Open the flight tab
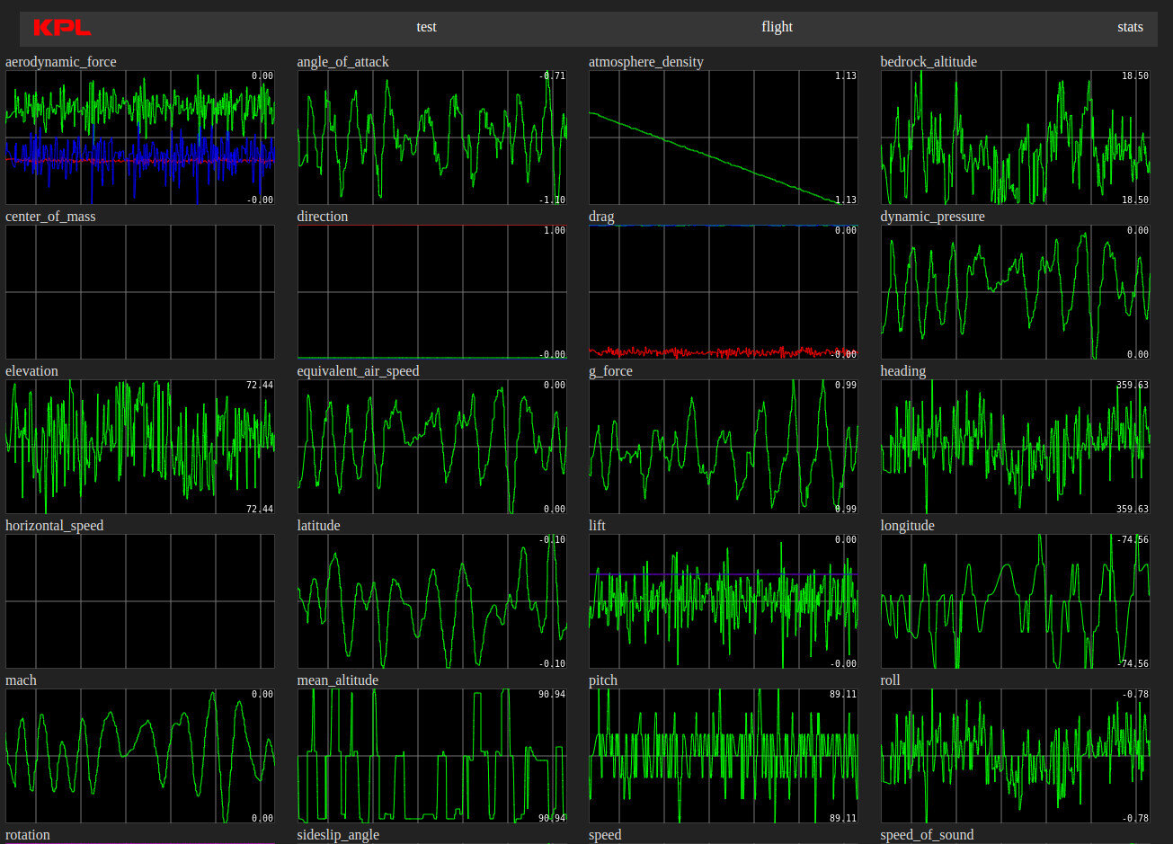The image size is (1173, 844). click(777, 27)
